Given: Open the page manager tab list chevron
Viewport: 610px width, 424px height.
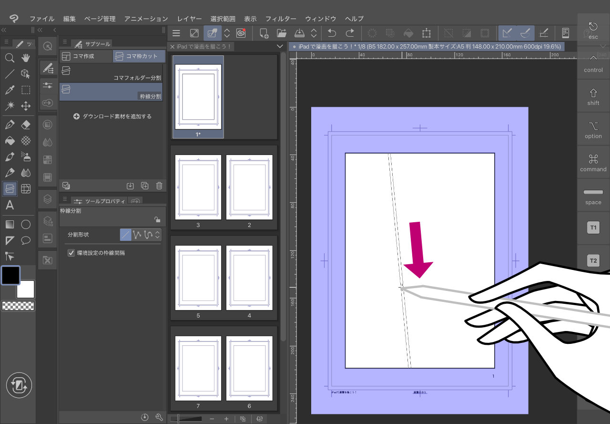Looking at the screenshot, I should click(280, 46).
